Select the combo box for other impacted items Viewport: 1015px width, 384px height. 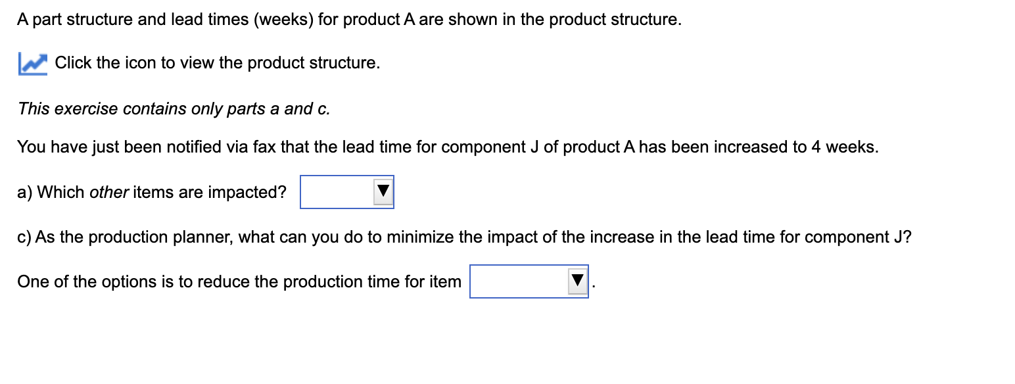pos(346,191)
